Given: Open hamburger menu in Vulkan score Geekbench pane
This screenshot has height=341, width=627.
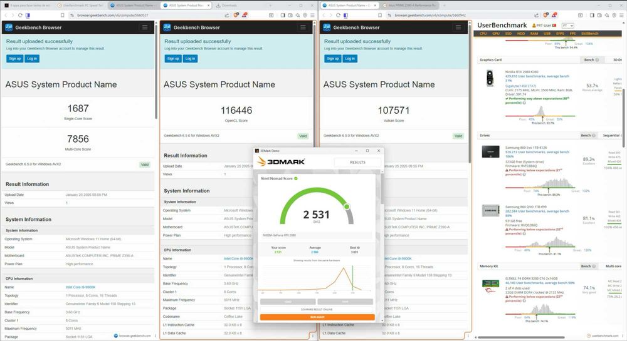Looking at the screenshot, I should tap(458, 27).
